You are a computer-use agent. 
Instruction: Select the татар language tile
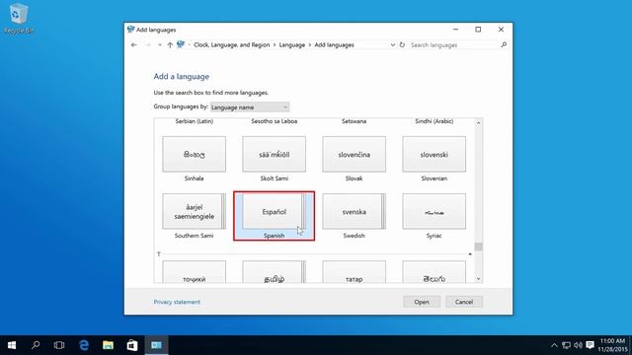(354, 272)
